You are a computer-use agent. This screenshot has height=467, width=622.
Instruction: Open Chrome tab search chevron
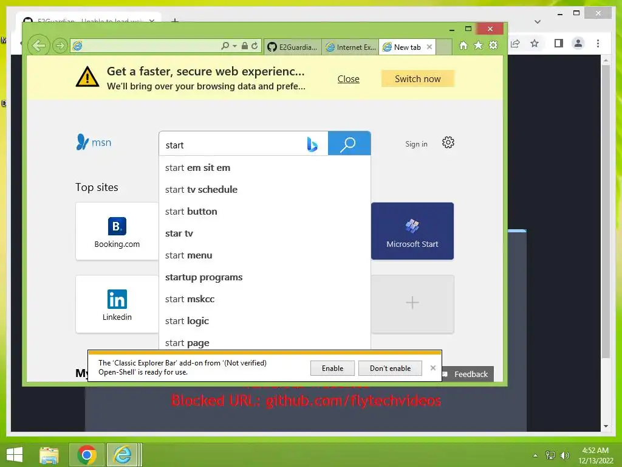pos(538,22)
